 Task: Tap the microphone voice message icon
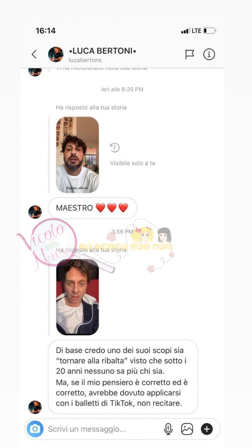click(168, 429)
